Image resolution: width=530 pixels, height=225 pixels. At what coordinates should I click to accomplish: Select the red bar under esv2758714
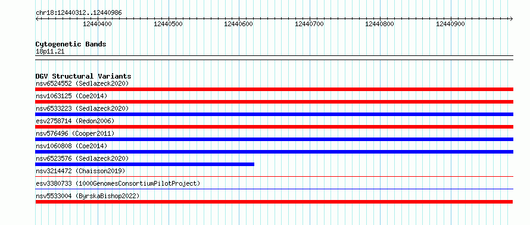[274, 127]
